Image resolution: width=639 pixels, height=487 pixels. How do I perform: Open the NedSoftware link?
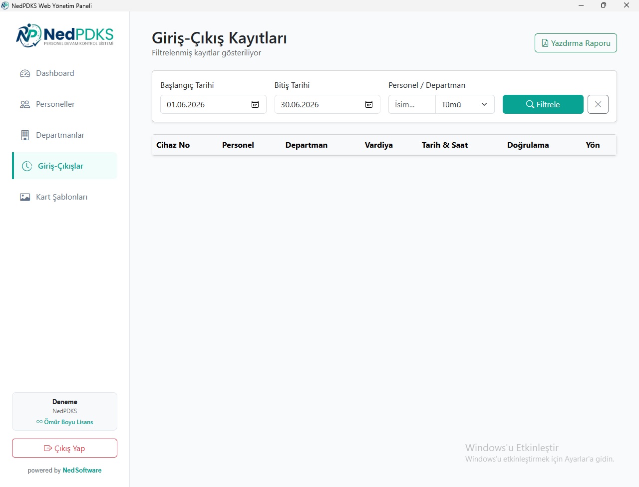[82, 471]
